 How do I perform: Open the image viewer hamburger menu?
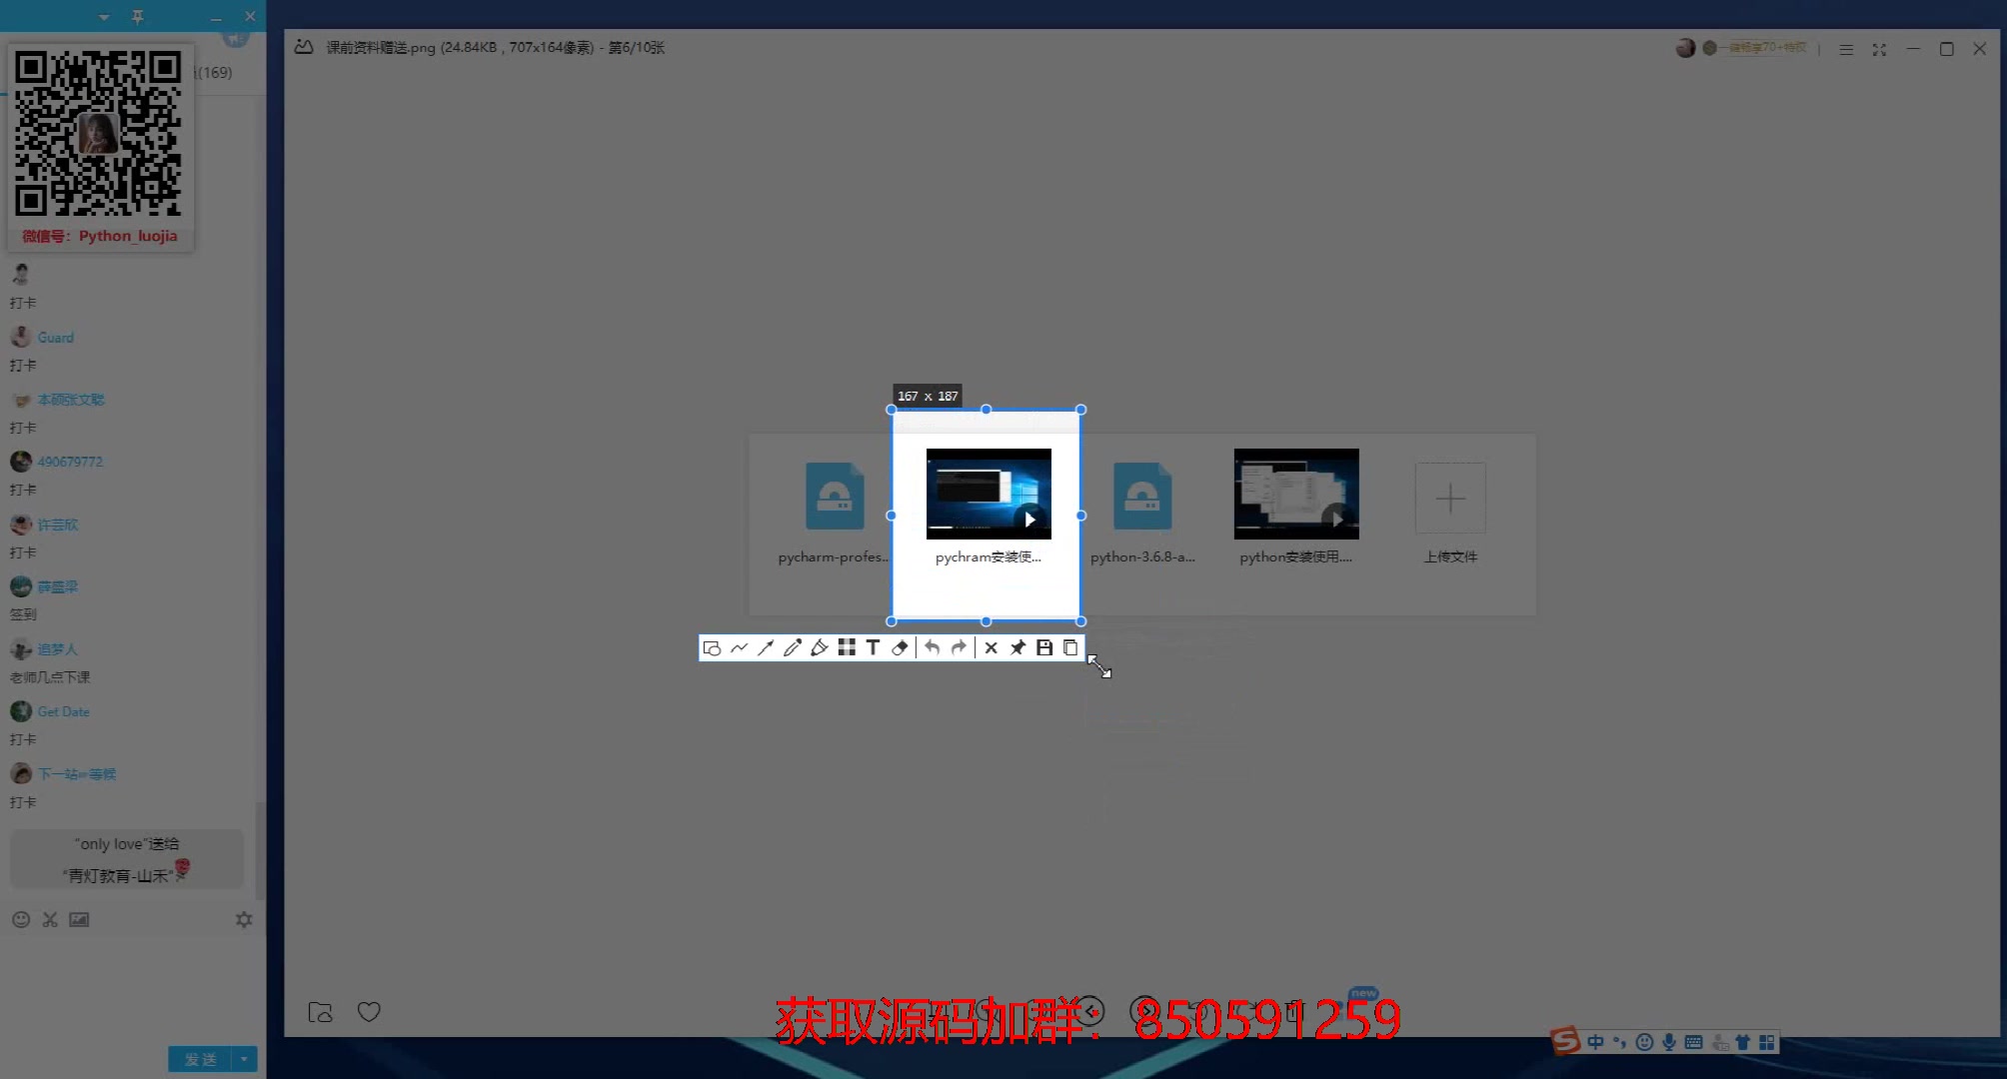point(1846,49)
